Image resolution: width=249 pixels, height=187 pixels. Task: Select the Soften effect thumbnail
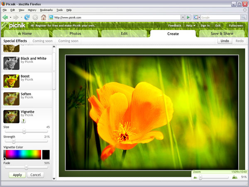12,99
